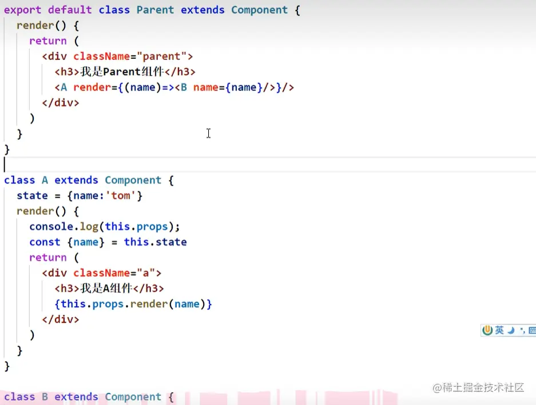Toggle the moon half-width icon
536x405 pixels.
pos(511,330)
